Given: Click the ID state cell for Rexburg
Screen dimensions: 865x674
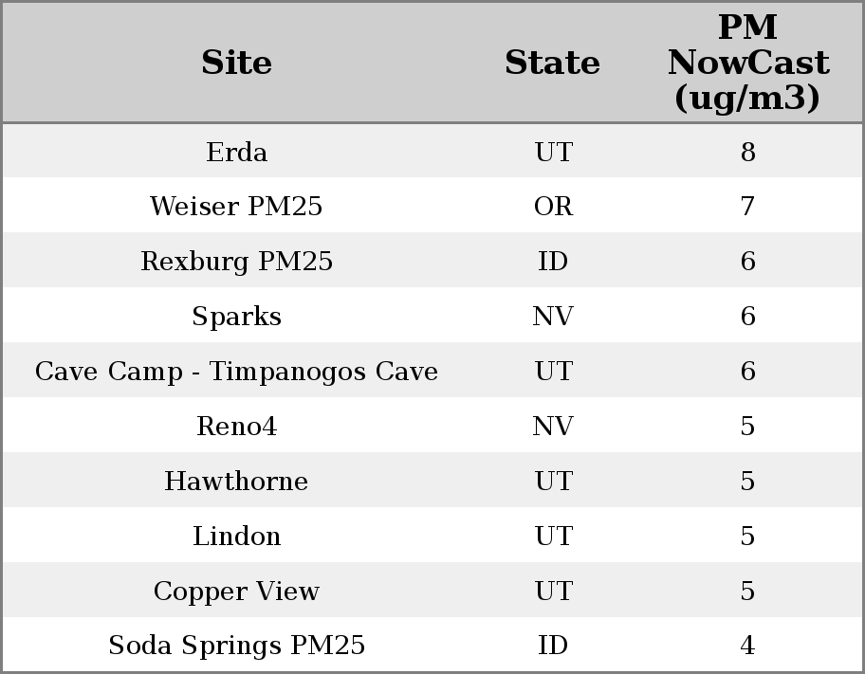Looking at the screenshot, I should [553, 262].
